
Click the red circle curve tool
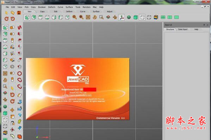coord(19,73)
